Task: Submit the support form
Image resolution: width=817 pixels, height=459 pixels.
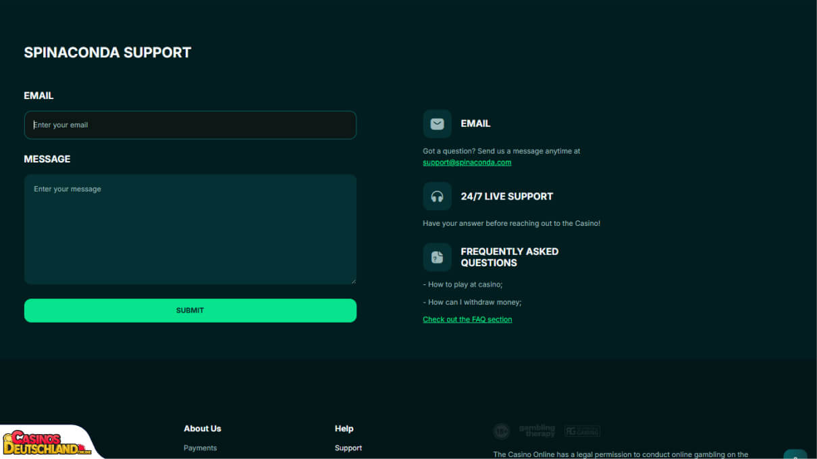Action: pyautogui.click(x=190, y=311)
